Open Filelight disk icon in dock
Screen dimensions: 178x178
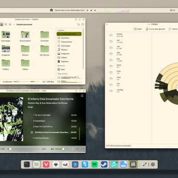pyautogui.click(x=133, y=164)
